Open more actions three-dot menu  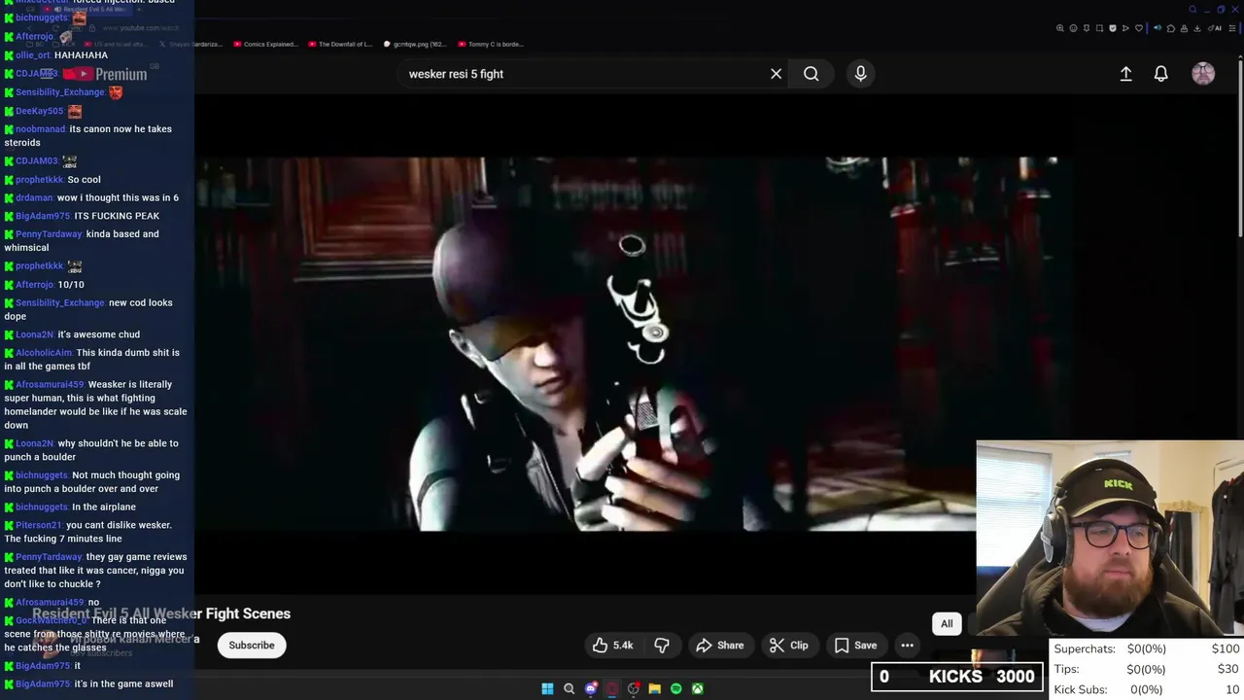(907, 646)
